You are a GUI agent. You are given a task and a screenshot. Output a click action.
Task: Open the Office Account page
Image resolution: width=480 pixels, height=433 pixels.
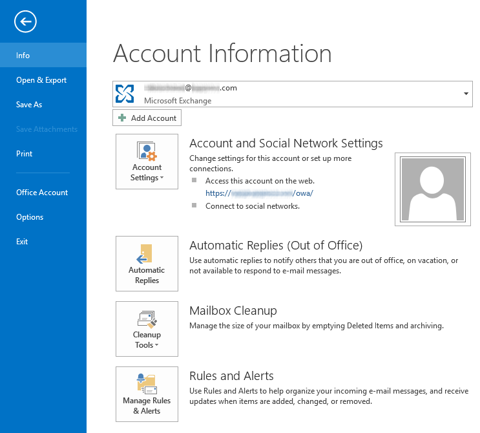point(42,193)
